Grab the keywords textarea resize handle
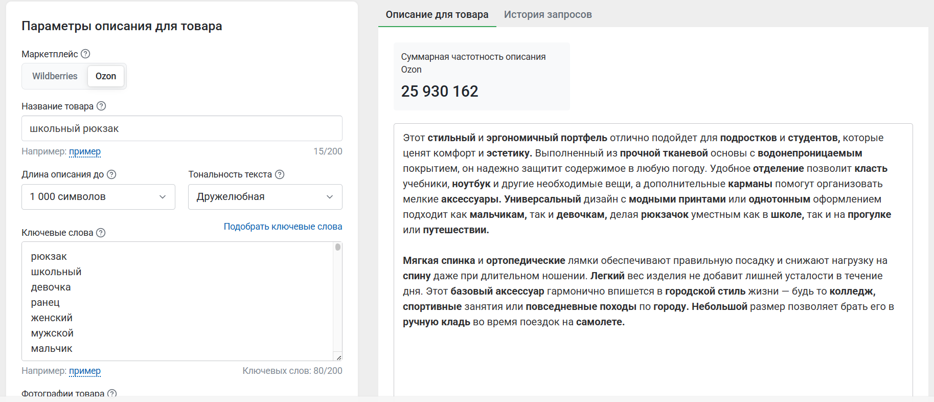The image size is (934, 402). [x=338, y=357]
